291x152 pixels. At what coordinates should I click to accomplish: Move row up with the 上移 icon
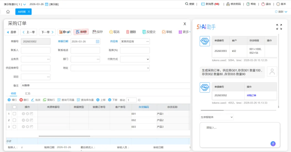tap(98, 100)
